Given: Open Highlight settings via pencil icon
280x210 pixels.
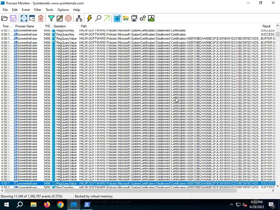Looking at the screenshot, I should (60, 18).
